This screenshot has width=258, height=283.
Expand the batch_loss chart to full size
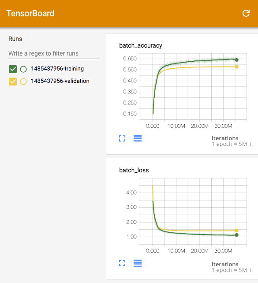pos(122,263)
